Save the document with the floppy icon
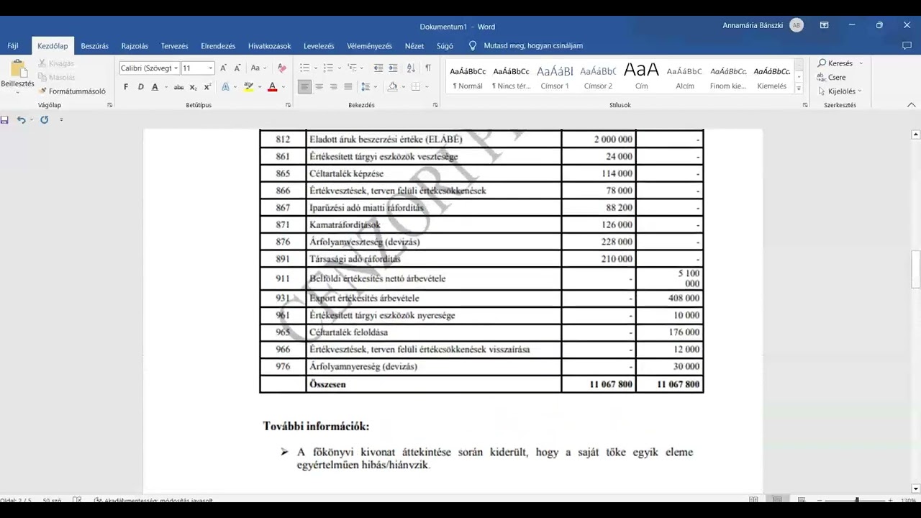 click(4, 119)
